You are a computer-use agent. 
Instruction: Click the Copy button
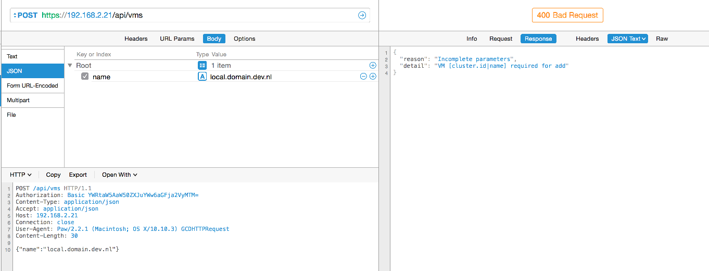click(53, 175)
